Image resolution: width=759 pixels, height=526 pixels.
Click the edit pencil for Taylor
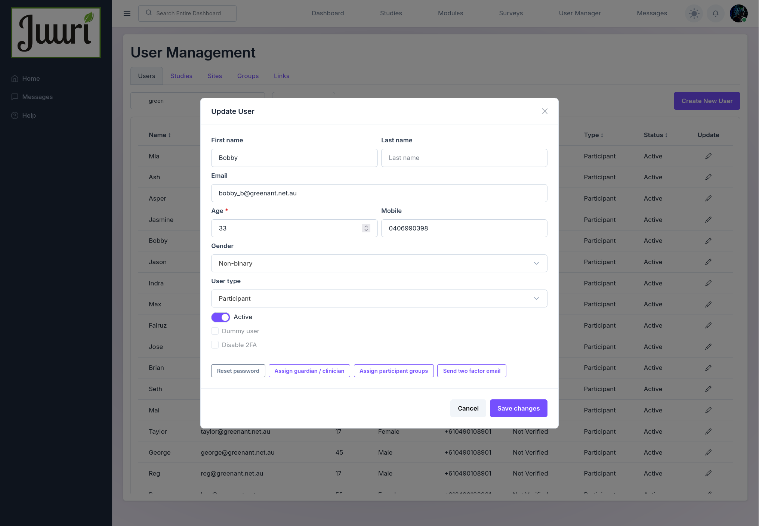708,431
